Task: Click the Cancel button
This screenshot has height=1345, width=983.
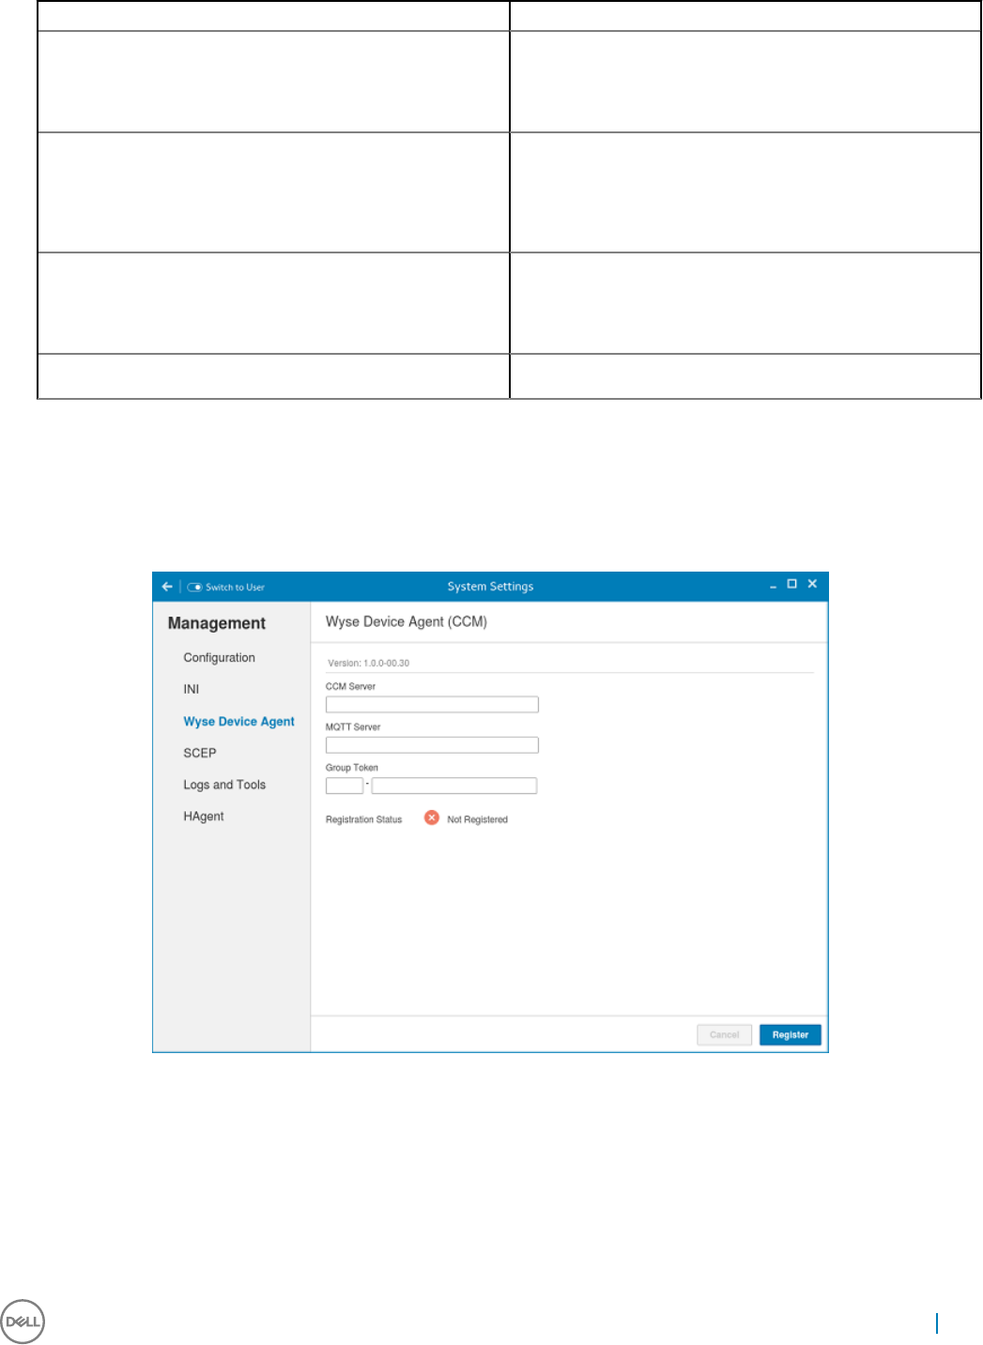Action: (x=725, y=1034)
